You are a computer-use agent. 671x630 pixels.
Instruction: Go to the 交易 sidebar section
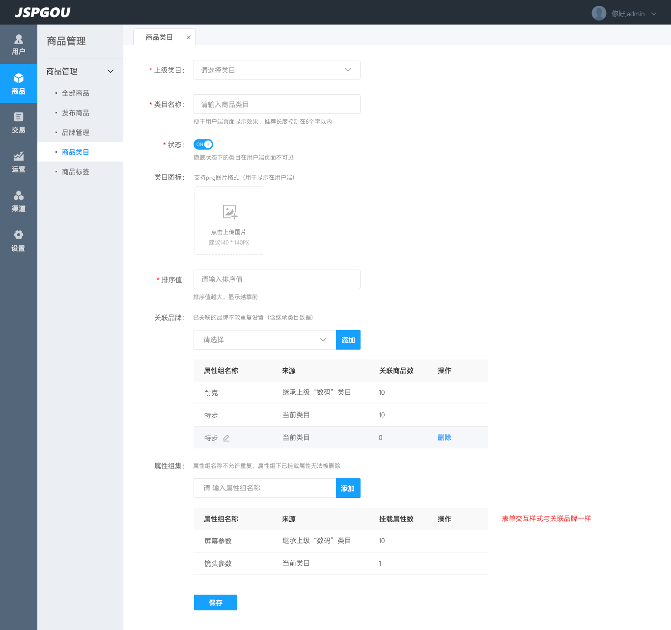click(x=19, y=123)
